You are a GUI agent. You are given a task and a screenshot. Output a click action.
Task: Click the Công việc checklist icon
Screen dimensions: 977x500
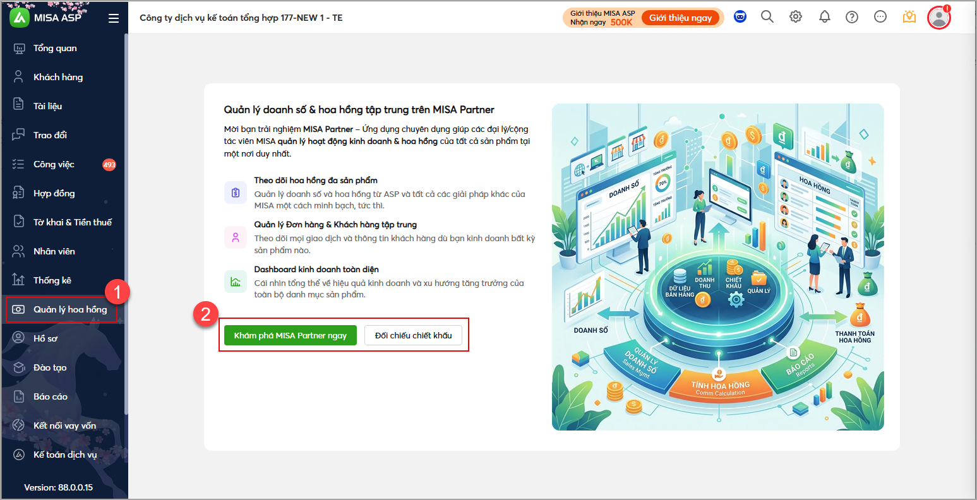19,164
